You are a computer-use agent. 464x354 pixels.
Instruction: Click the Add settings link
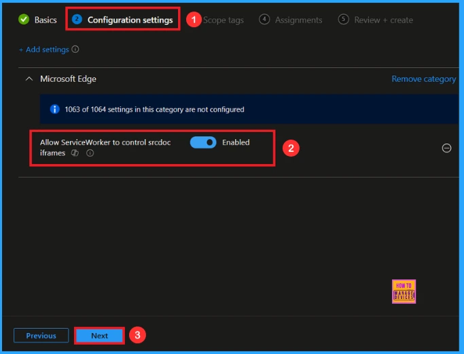[44, 50]
